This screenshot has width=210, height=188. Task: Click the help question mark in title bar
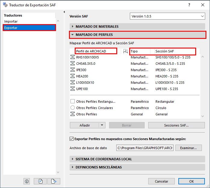click(x=189, y=5)
